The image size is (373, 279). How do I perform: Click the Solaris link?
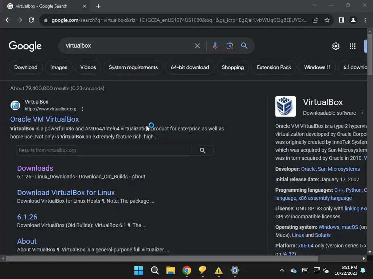pos(323,235)
